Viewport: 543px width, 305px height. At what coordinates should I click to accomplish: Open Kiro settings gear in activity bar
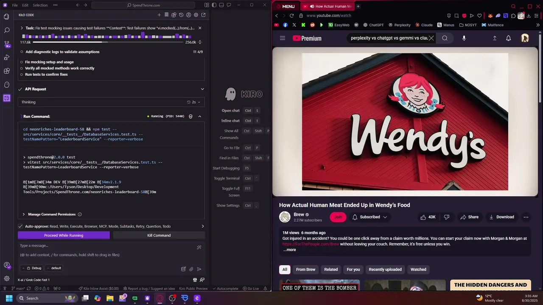[6, 278]
